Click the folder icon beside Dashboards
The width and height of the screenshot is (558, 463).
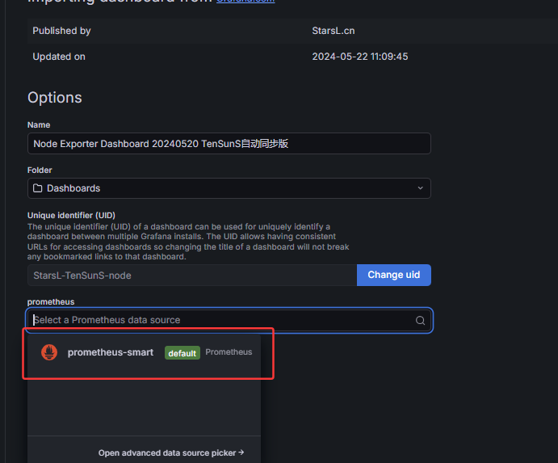point(38,188)
